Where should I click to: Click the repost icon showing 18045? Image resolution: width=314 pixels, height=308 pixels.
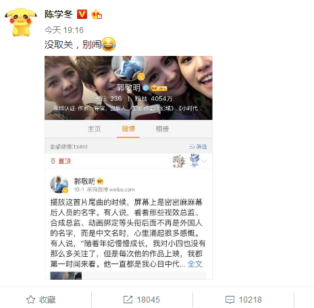[142, 300]
